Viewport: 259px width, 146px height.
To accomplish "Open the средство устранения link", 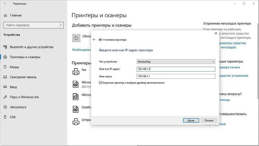I will click(234, 76).
